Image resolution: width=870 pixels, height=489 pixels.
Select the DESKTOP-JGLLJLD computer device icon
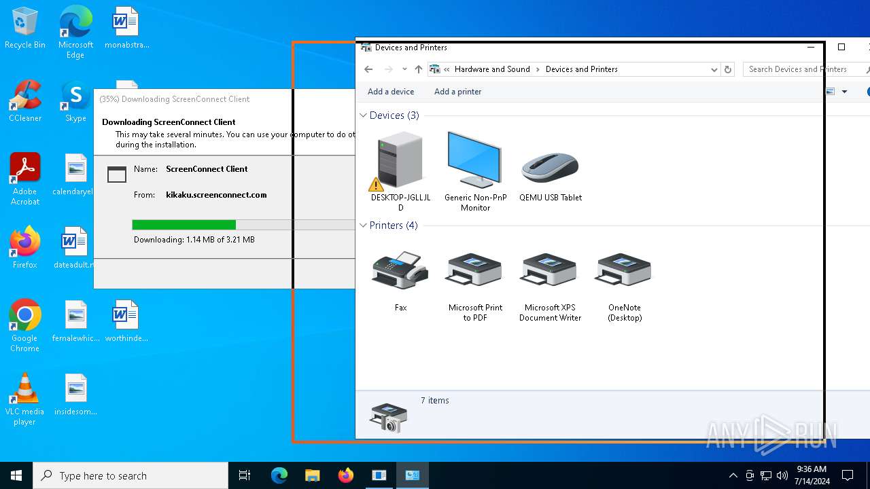[x=400, y=172]
